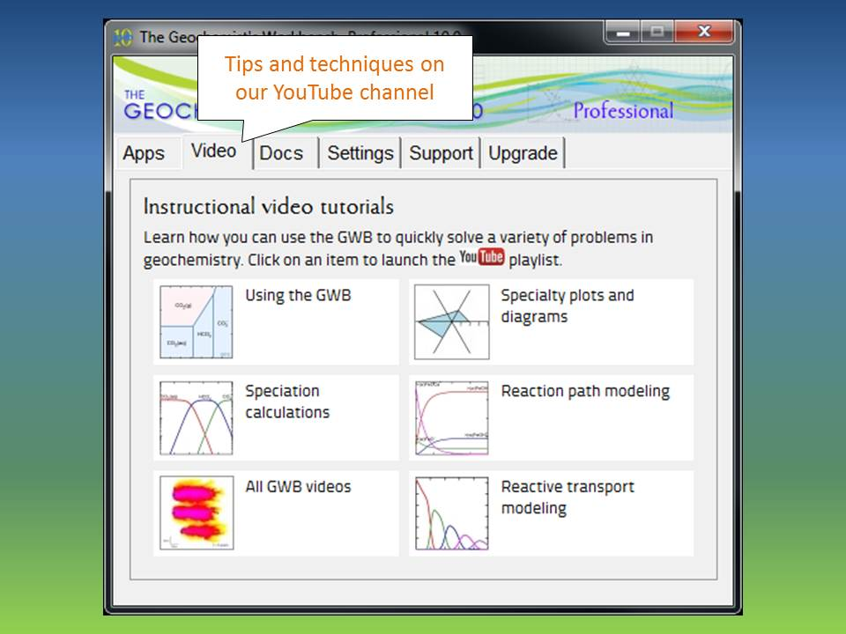Launch Specialty plots and diagrams playlist

pyautogui.click(x=567, y=306)
